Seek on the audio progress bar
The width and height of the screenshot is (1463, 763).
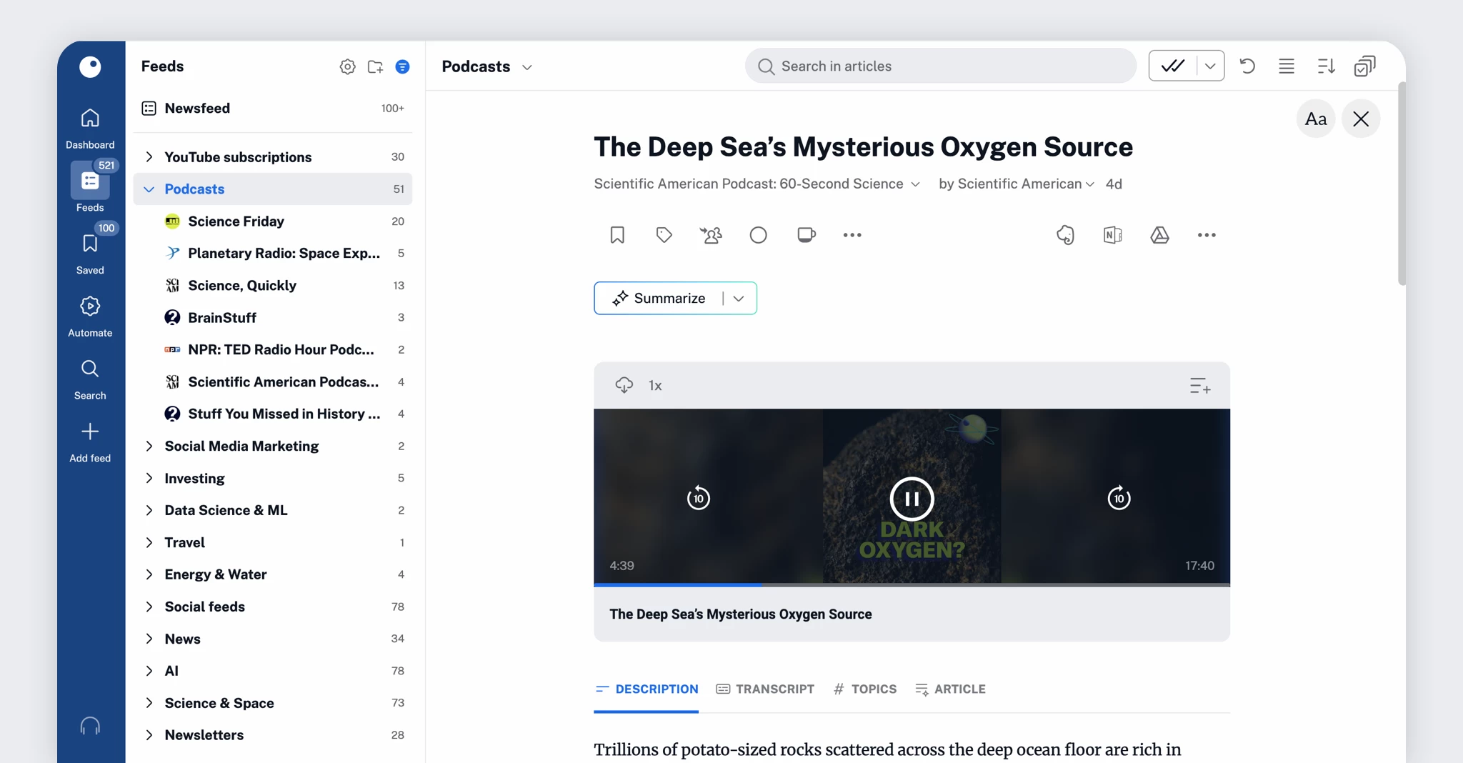click(x=912, y=584)
